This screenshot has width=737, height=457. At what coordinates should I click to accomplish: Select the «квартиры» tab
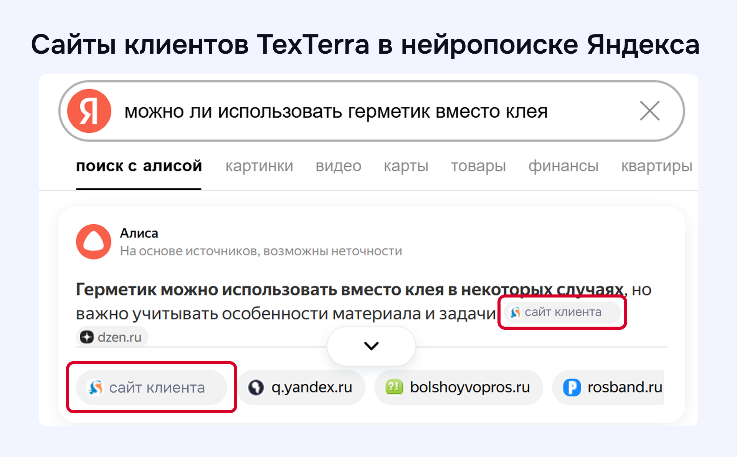coord(656,166)
